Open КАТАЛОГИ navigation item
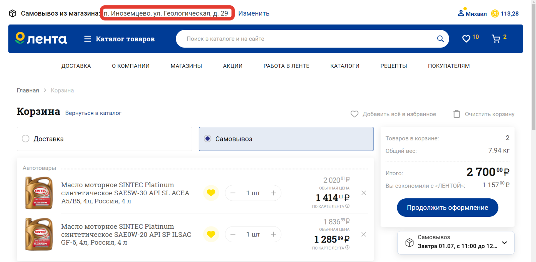Screen dimensions: 536x262 (345, 66)
